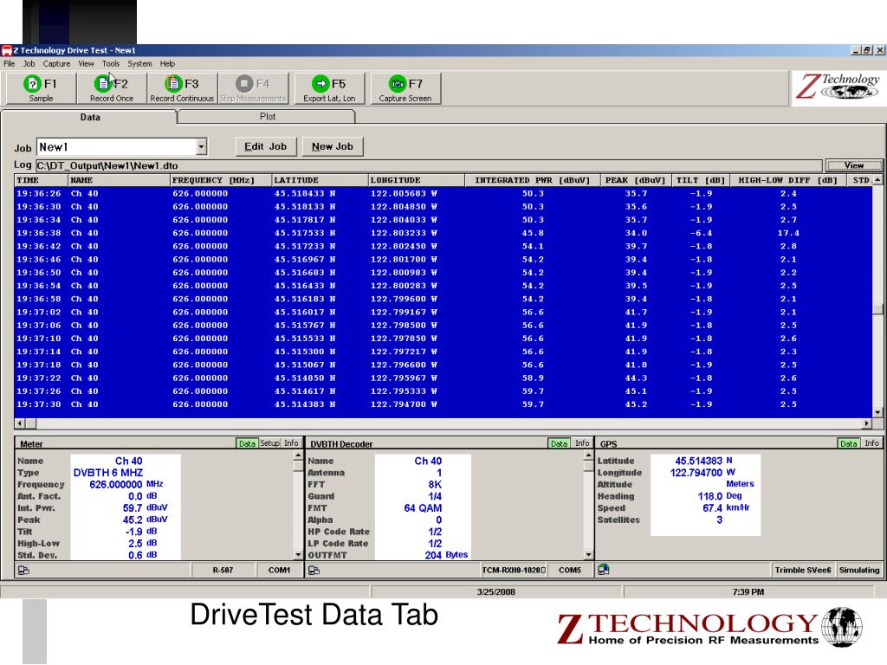
Task: Open the Capture menu
Action: pos(56,64)
